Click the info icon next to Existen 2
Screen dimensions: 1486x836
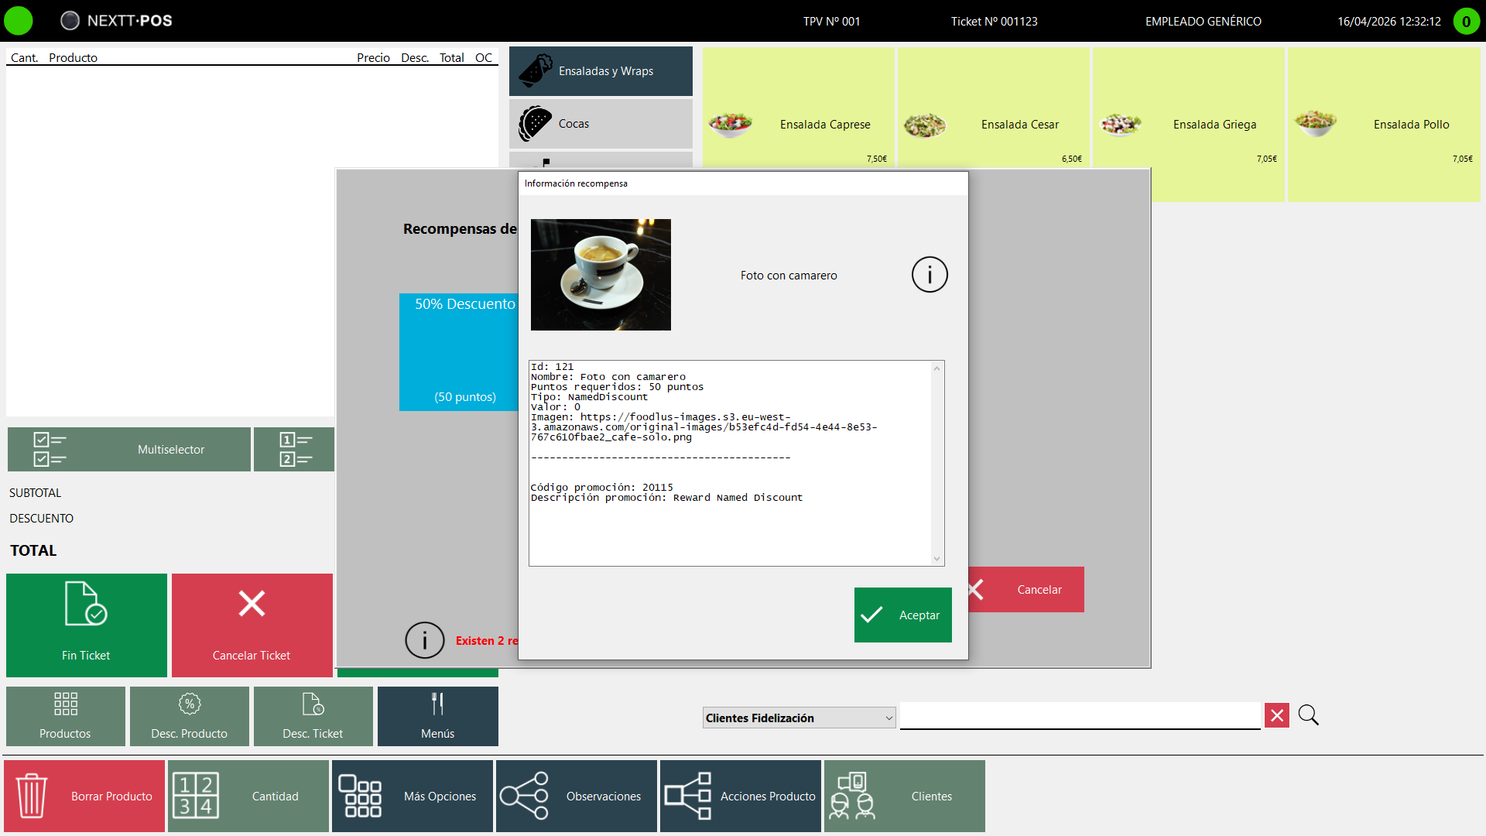pyautogui.click(x=424, y=640)
